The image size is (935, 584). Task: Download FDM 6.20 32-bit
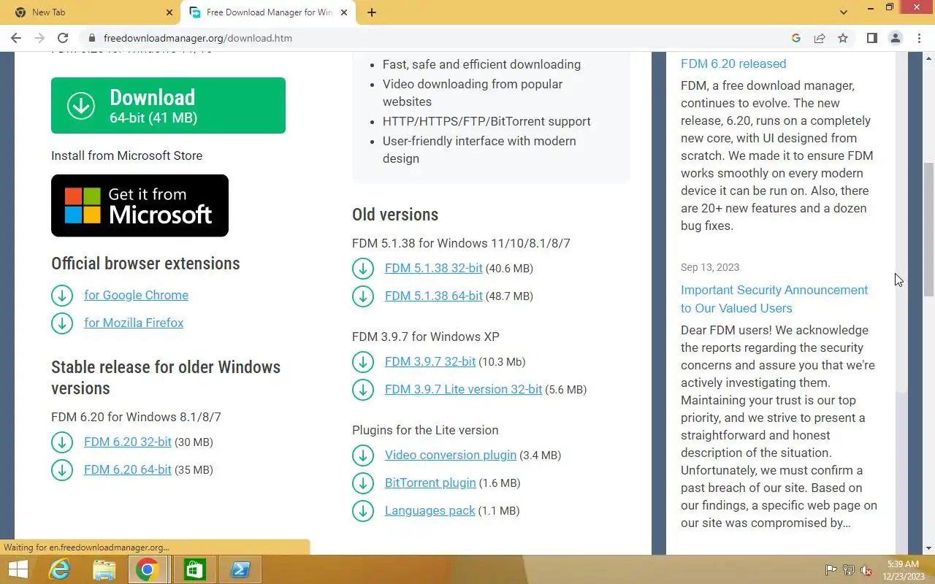pyautogui.click(x=128, y=442)
